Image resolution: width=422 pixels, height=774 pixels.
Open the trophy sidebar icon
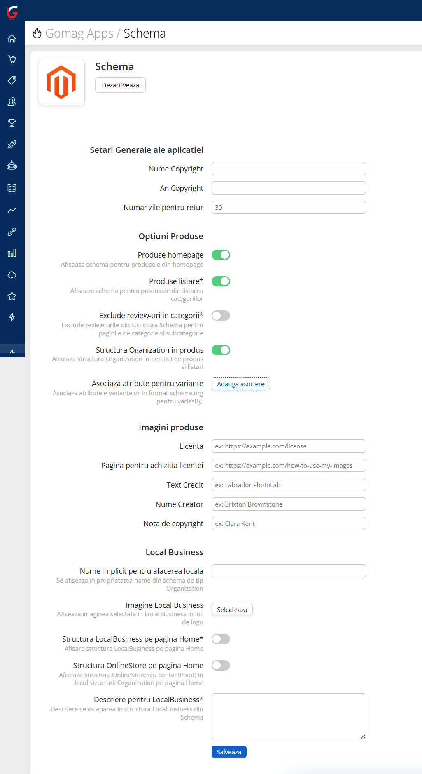[x=12, y=123]
